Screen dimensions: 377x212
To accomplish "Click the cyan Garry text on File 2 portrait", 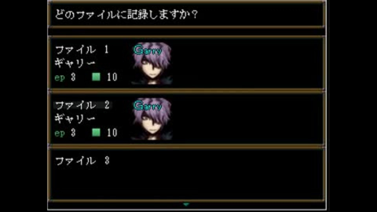I will pyautogui.click(x=148, y=106).
